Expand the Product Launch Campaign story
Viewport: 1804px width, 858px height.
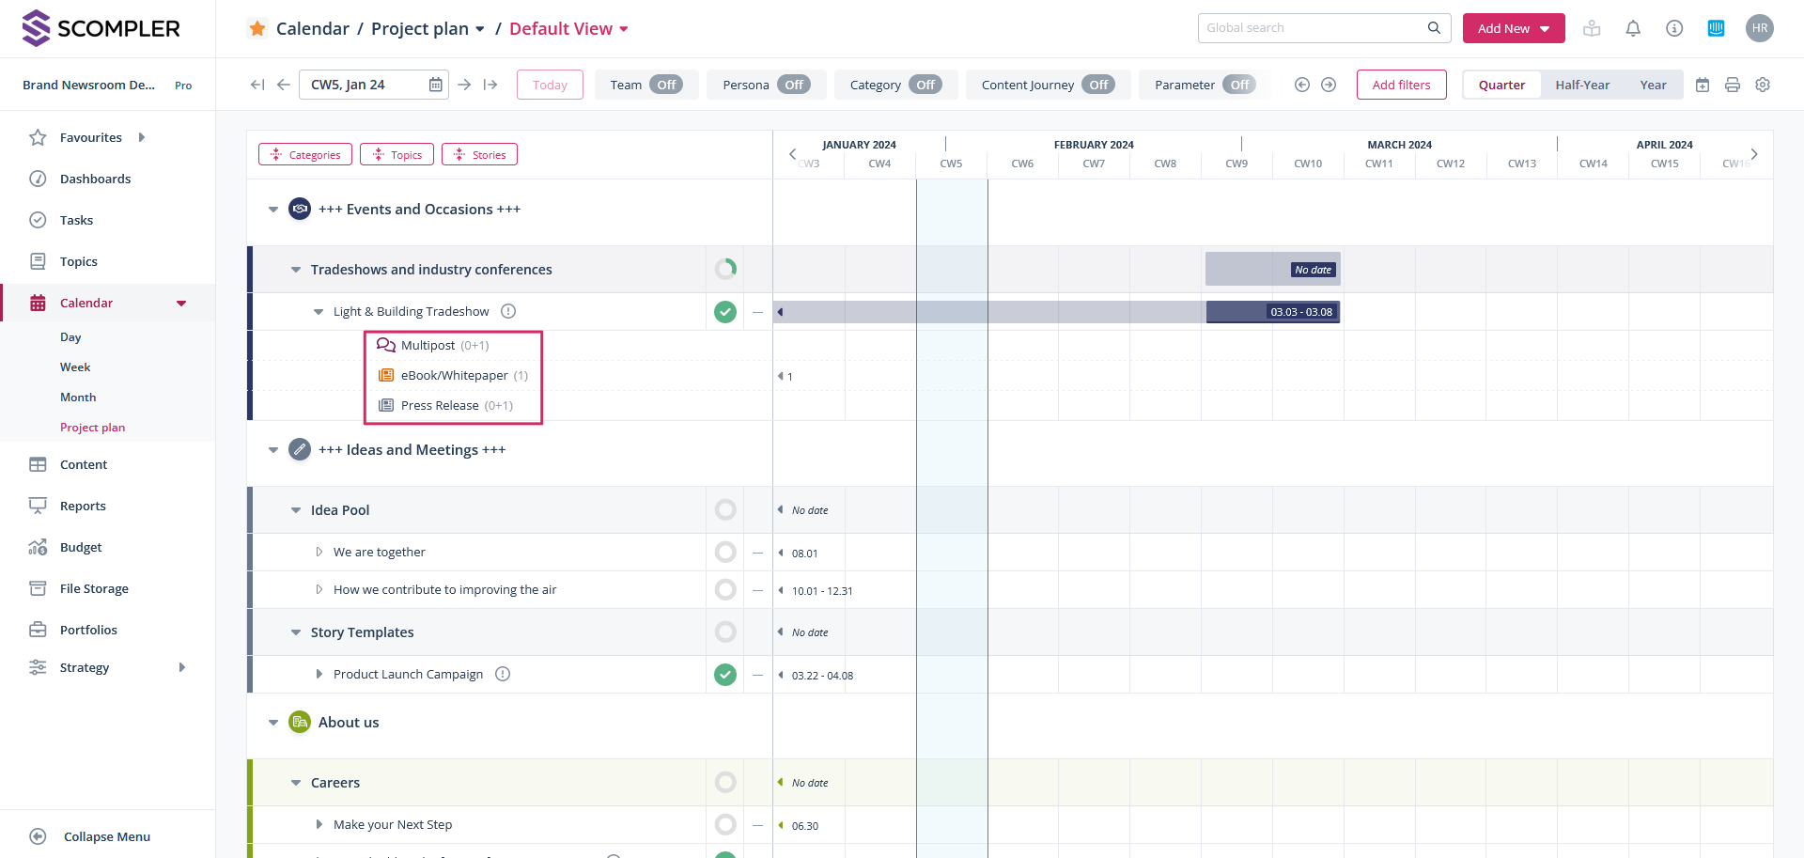[x=319, y=674]
